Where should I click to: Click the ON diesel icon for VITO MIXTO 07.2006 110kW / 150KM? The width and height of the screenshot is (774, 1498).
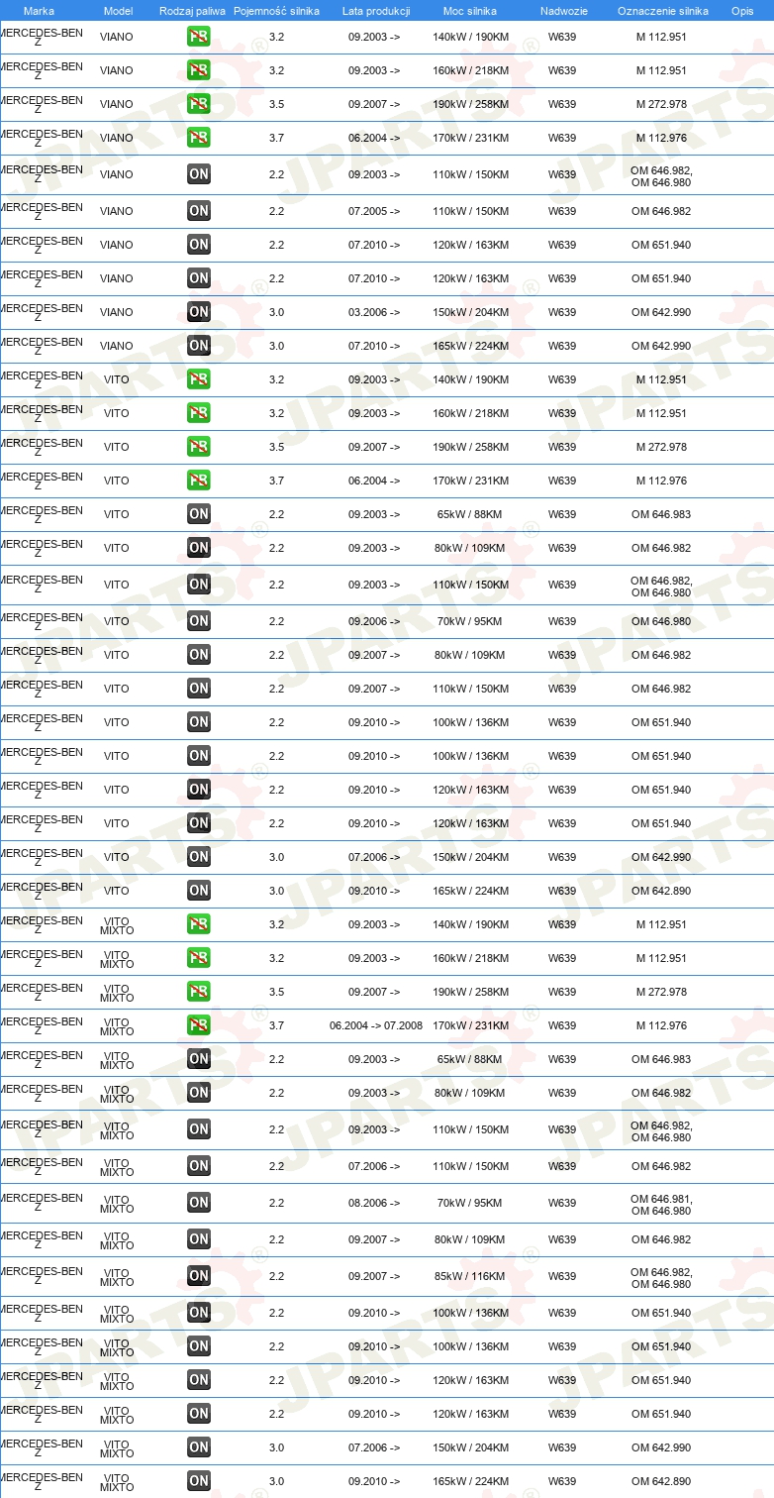tap(199, 1166)
